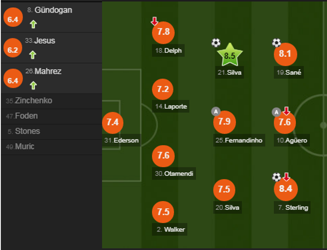Click the assist badge next to Fernandinho
327x250 pixels.
(216, 112)
